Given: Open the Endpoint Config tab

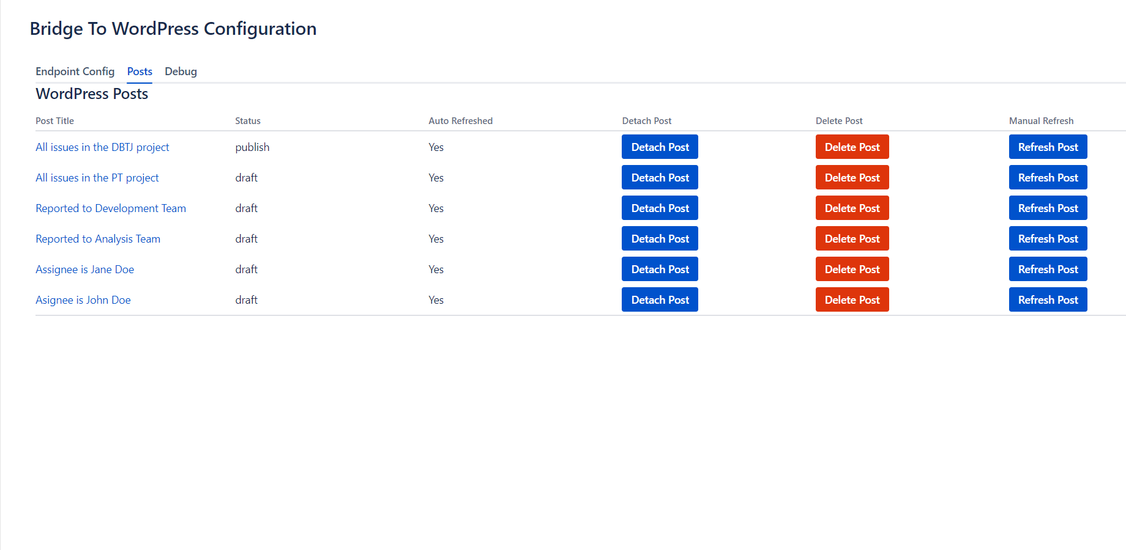Looking at the screenshot, I should coord(75,71).
